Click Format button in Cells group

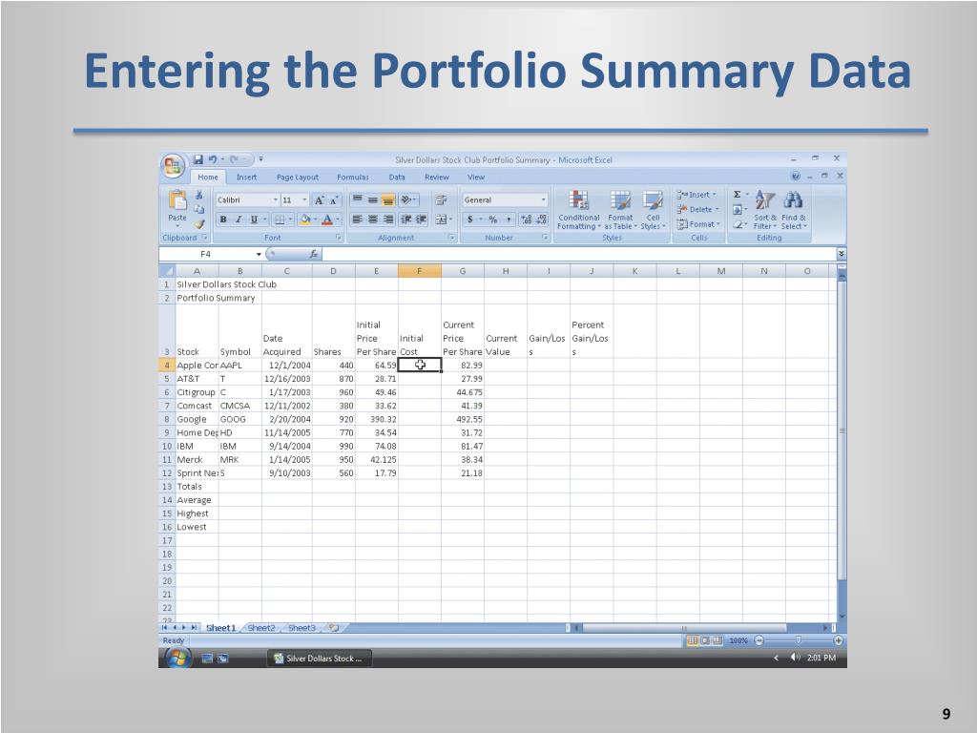tap(699, 224)
